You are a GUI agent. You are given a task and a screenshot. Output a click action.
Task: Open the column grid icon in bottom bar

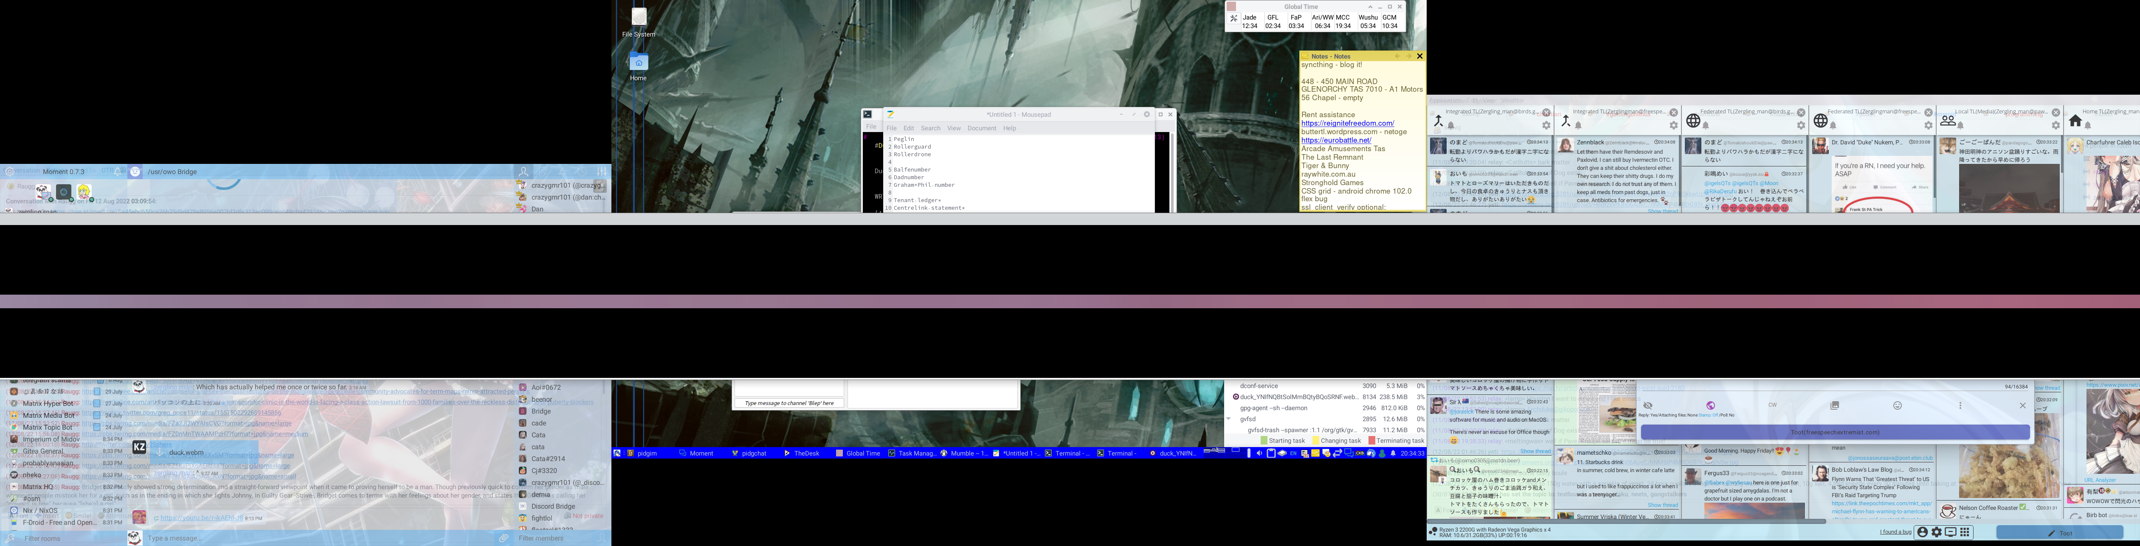[1965, 533]
